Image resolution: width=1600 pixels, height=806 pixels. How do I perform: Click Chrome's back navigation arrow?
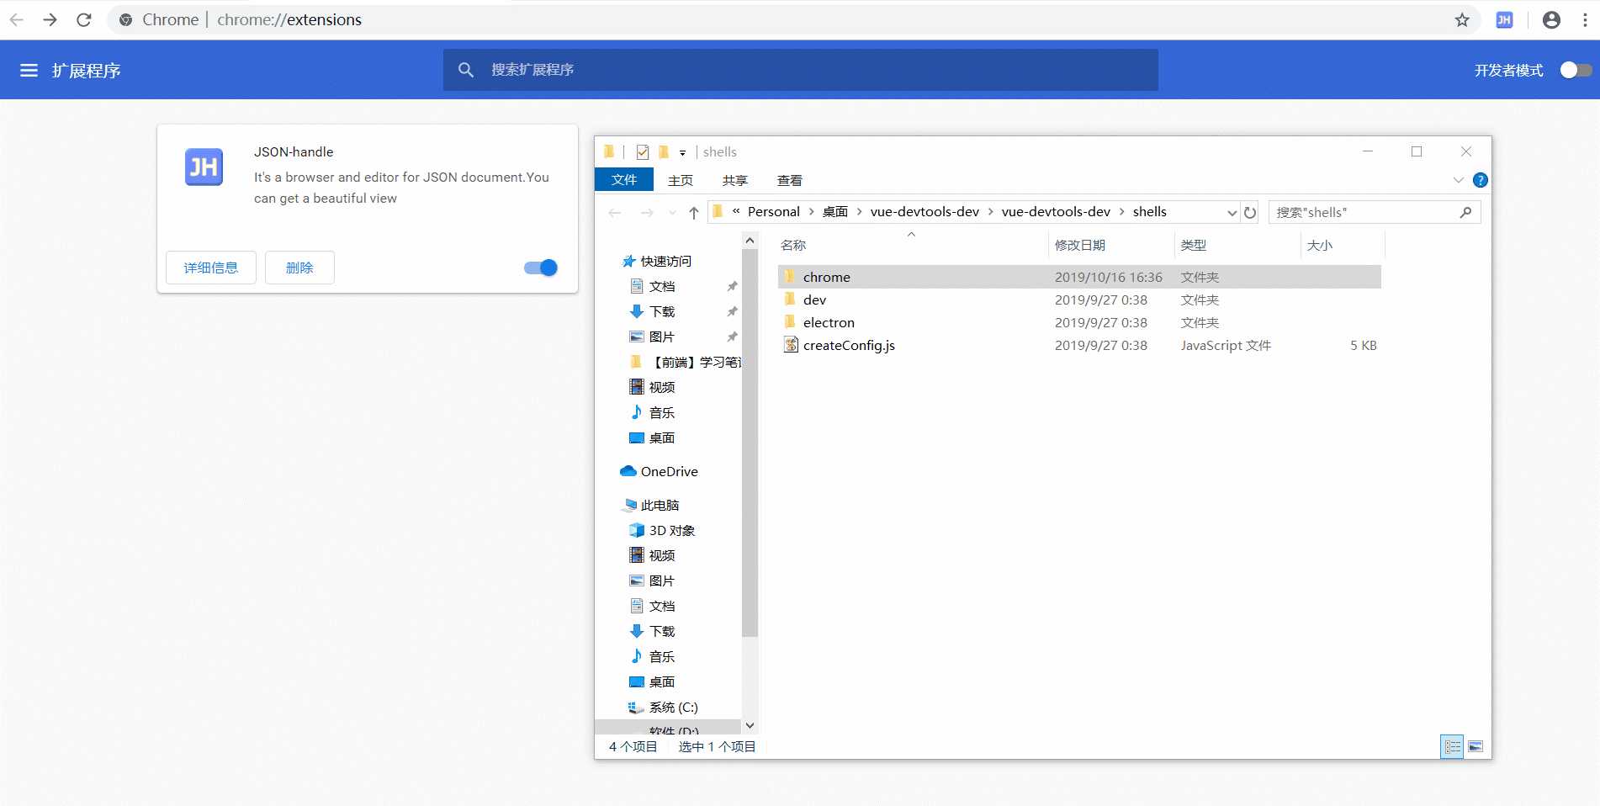17,20
